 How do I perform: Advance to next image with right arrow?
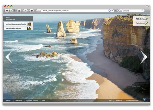click(144, 57)
